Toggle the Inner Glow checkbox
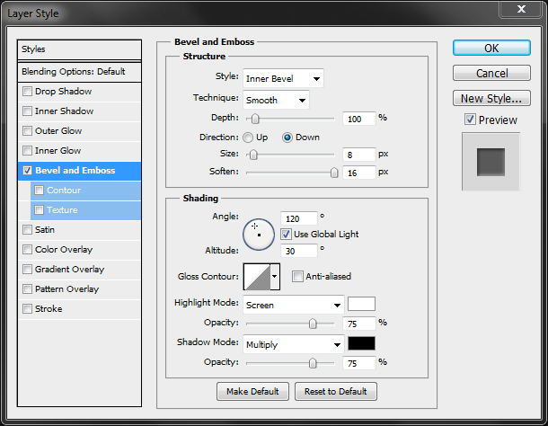The width and height of the screenshot is (548, 426). point(27,150)
